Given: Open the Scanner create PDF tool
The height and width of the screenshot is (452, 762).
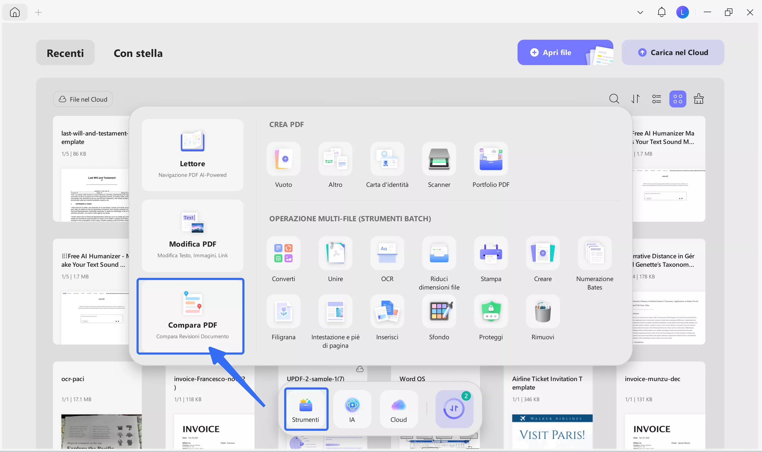Looking at the screenshot, I should [439, 159].
